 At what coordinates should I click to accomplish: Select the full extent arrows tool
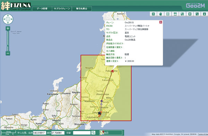pos(168,14)
